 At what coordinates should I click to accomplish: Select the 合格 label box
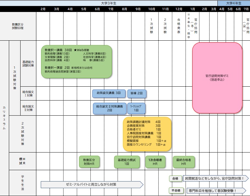[x=175, y=178]
